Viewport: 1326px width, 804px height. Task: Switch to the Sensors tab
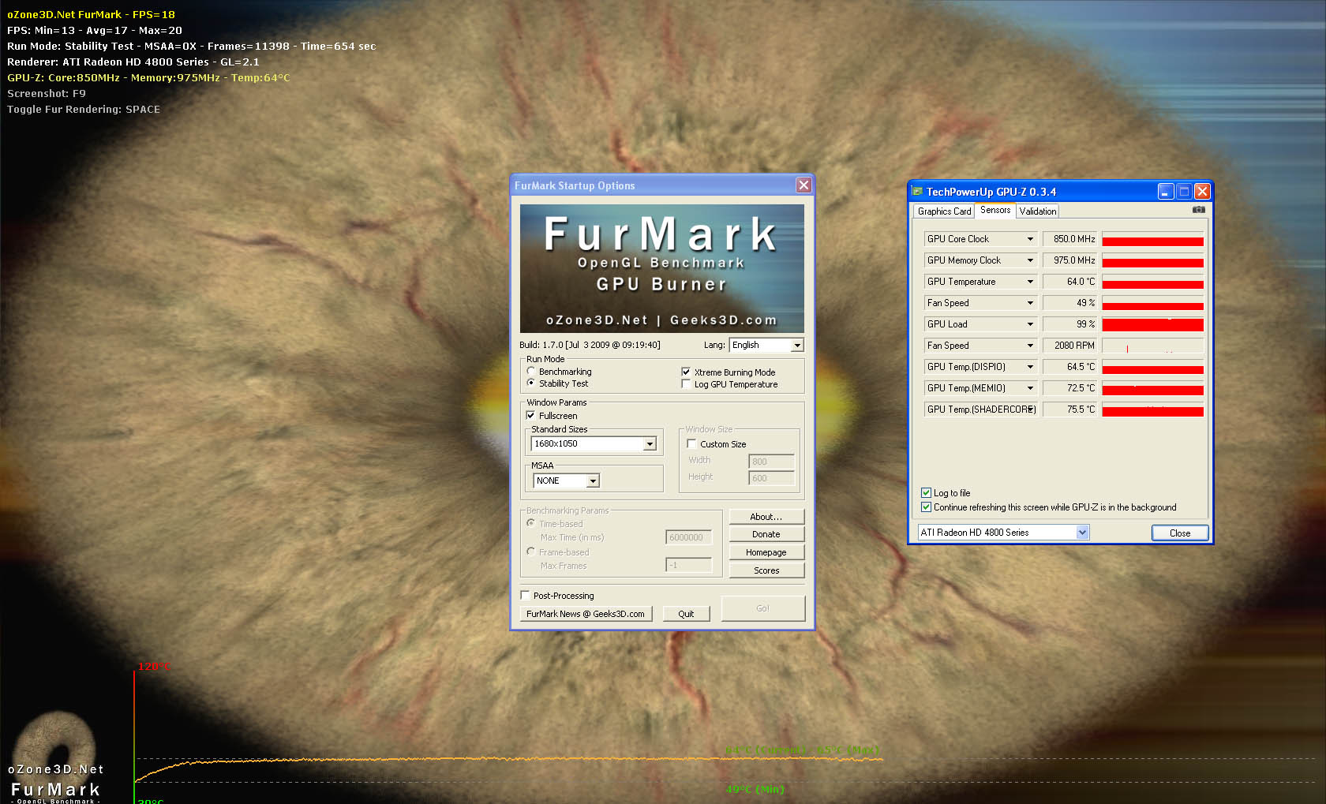(x=995, y=210)
